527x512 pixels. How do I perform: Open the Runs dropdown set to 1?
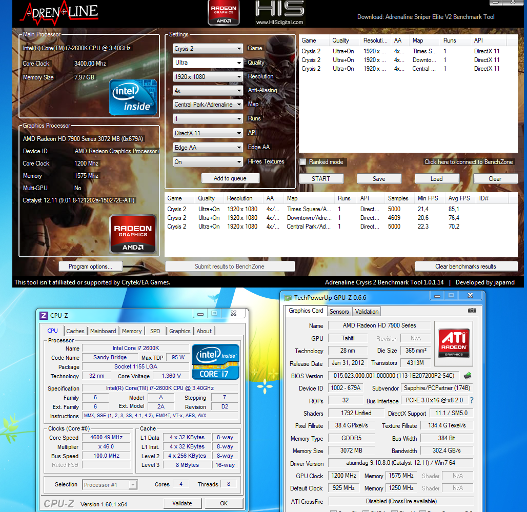point(208,118)
